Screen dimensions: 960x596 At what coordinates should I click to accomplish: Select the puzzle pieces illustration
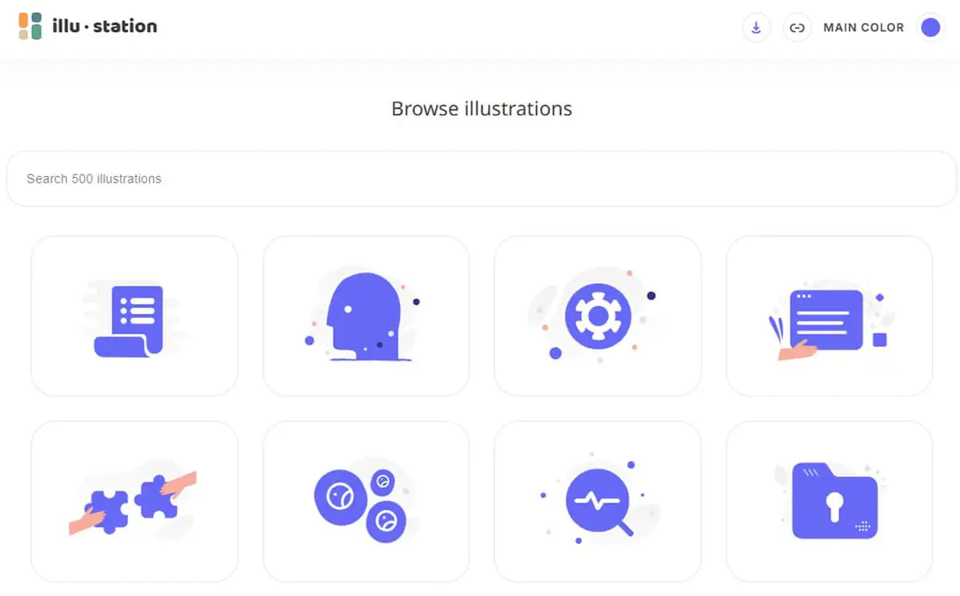(134, 501)
